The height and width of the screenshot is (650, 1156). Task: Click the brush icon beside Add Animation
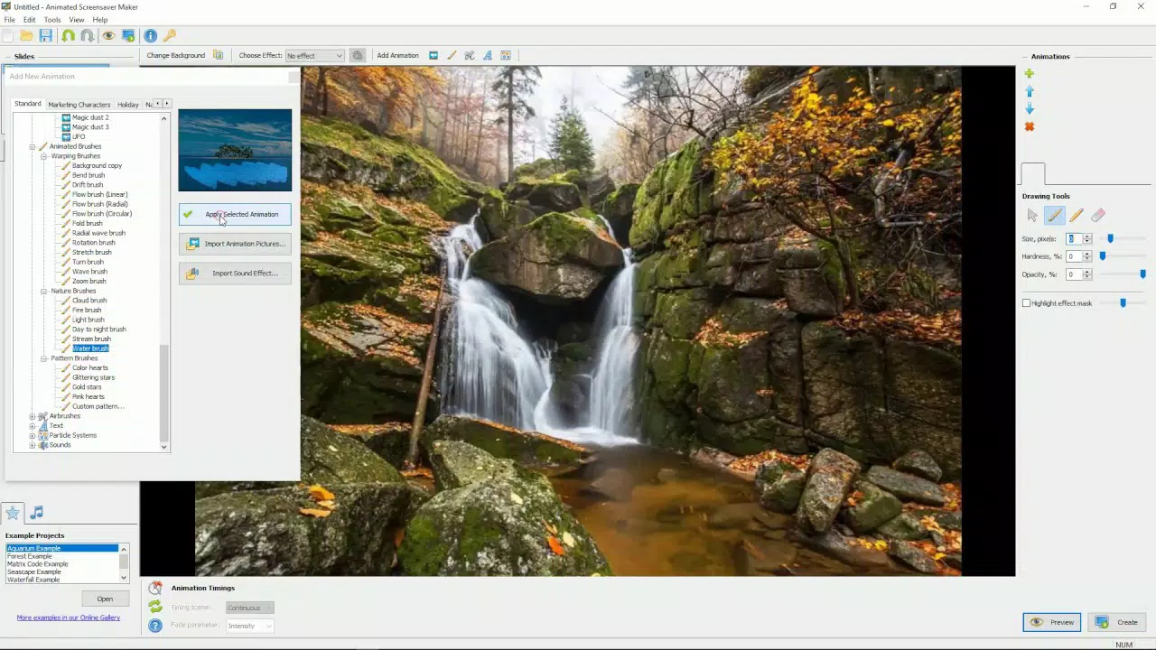452,55
